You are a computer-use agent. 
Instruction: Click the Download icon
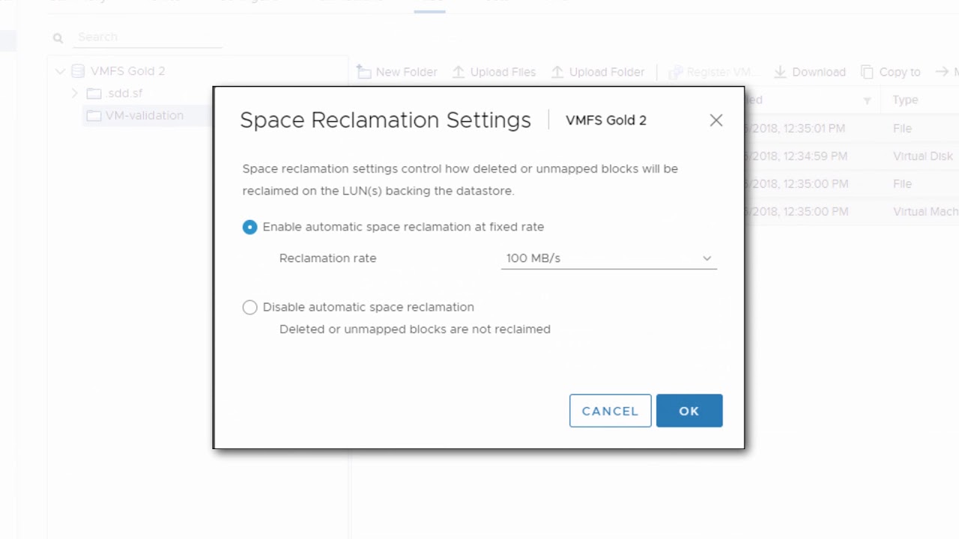point(780,72)
